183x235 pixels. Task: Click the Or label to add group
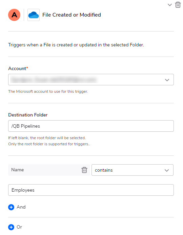pyautogui.click(x=19, y=227)
